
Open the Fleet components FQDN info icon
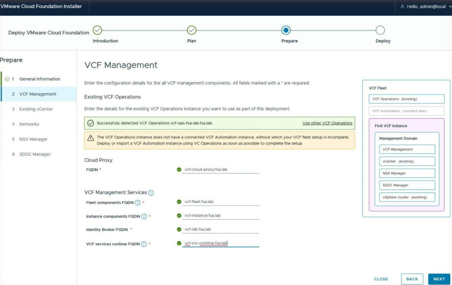pyautogui.click(x=138, y=202)
